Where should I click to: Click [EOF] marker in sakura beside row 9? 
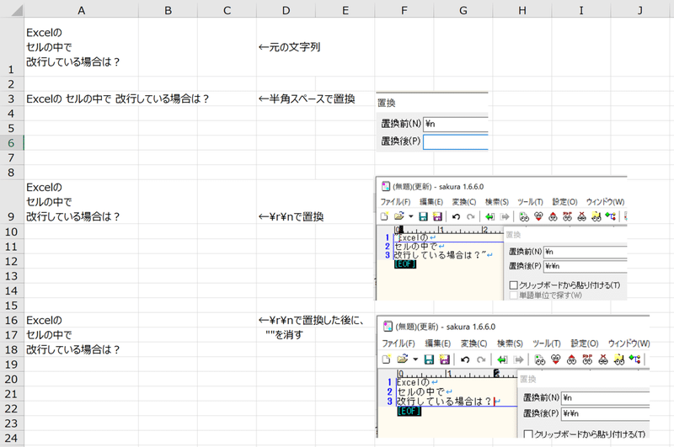pos(405,264)
